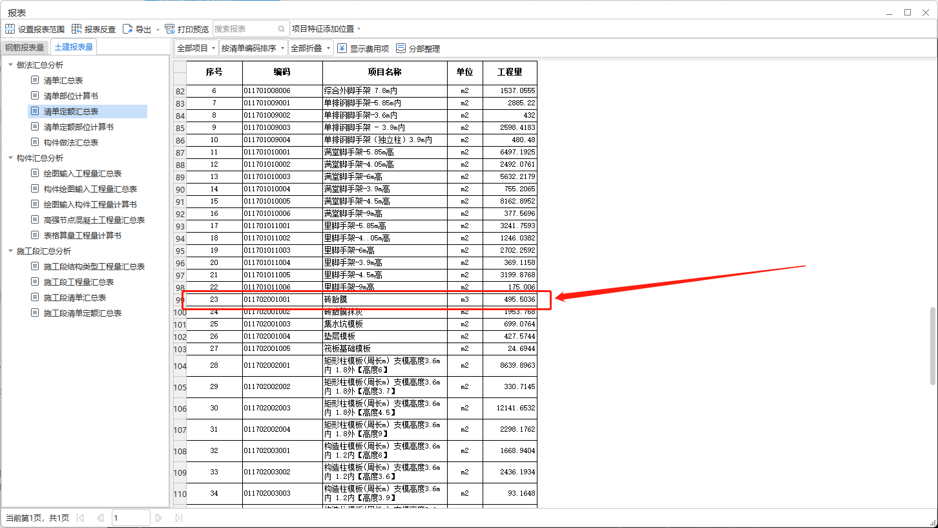Go to previous page arrow
Screen dimensions: 938x528
point(100,518)
